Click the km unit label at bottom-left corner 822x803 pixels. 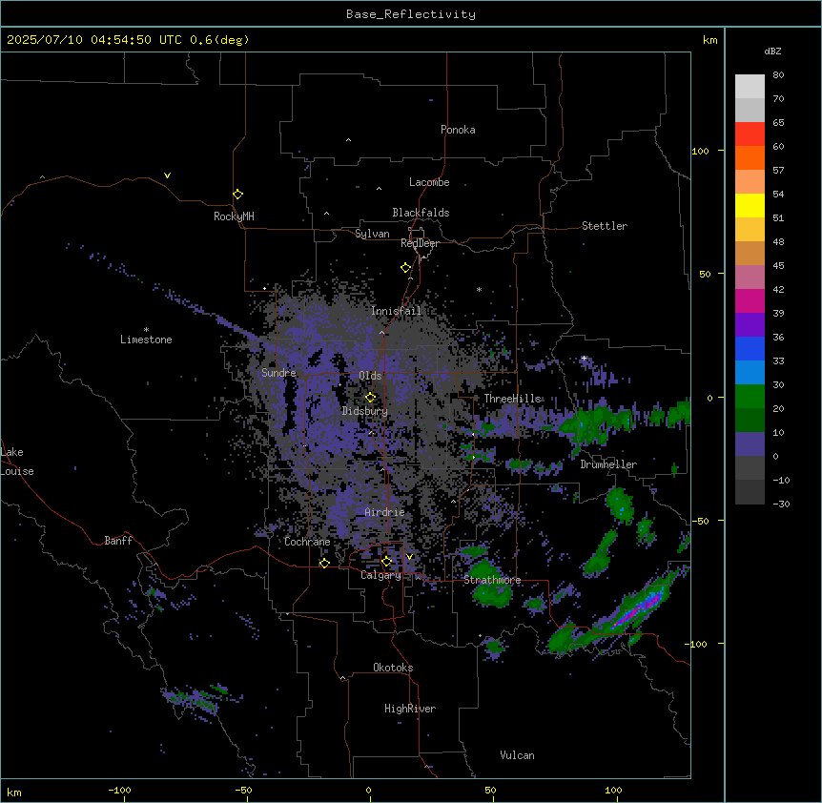tap(13, 793)
